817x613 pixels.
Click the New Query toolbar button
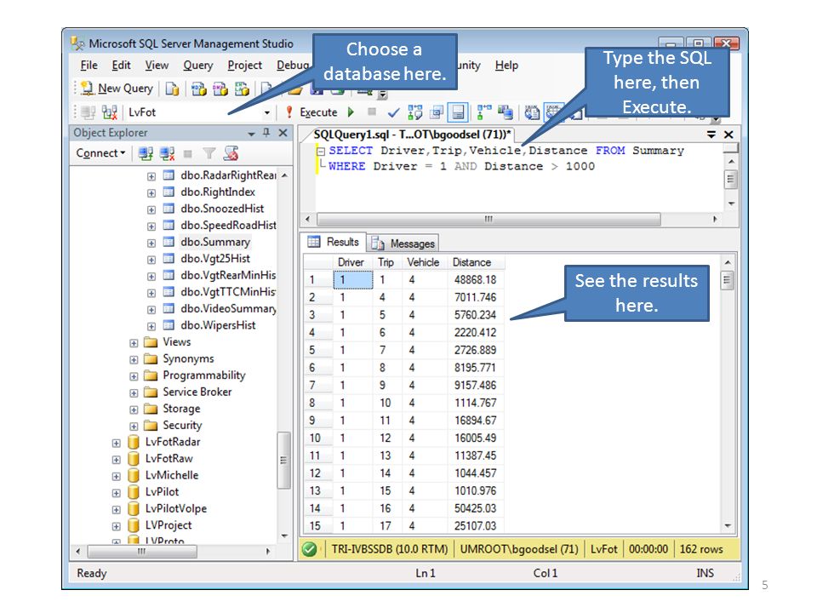(117, 89)
